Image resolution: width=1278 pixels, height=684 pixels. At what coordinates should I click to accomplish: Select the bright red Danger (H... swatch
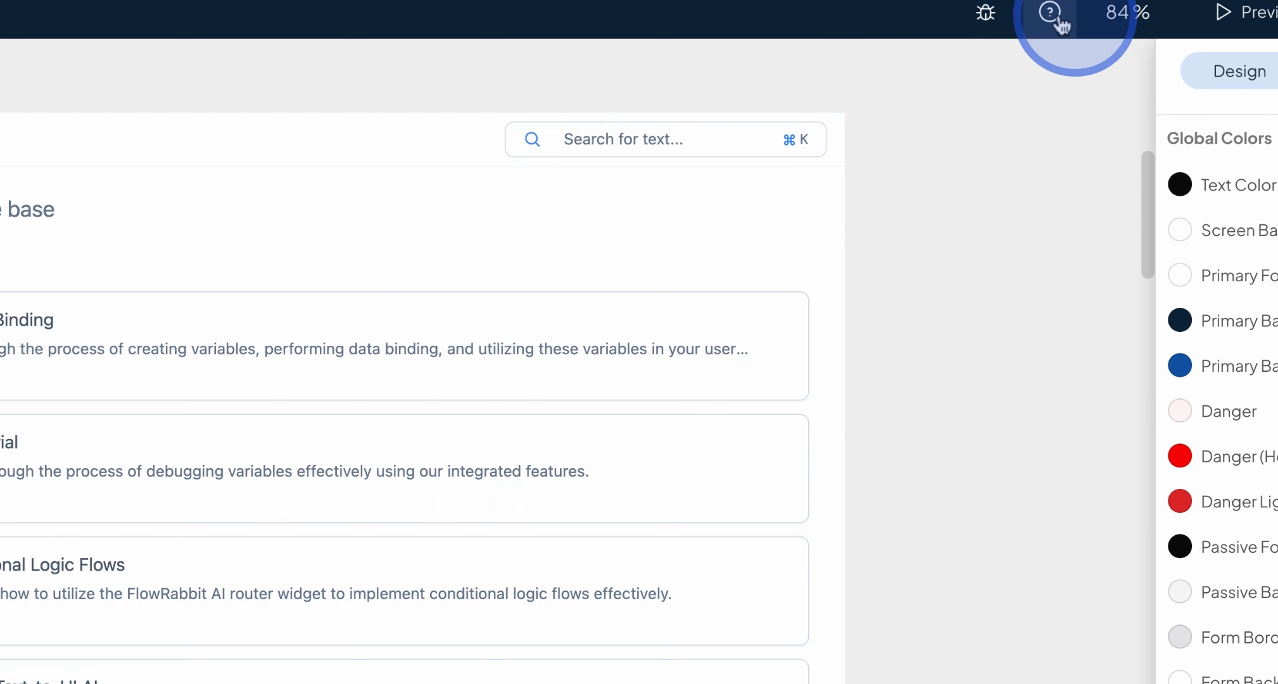tap(1180, 456)
